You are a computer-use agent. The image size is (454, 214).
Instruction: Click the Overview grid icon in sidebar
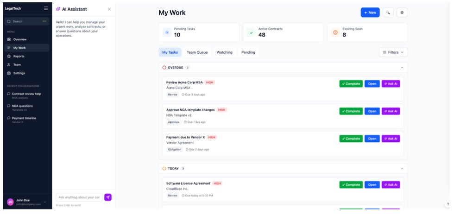[x=9, y=39]
